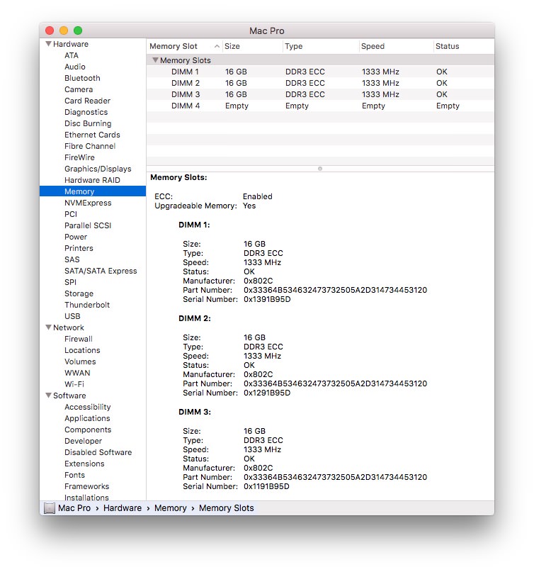Click Hardware in the path bar
The image size is (534, 572).
pos(123,508)
